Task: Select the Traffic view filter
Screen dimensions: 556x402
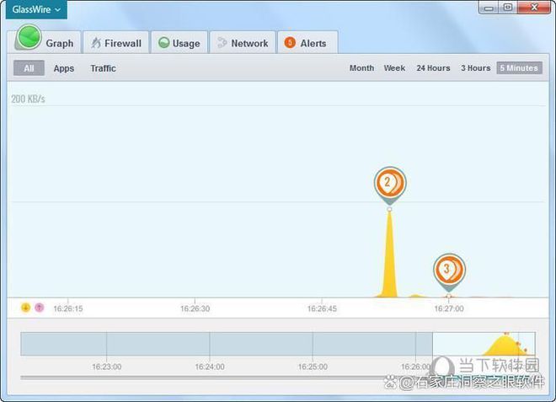Action: tap(103, 68)
